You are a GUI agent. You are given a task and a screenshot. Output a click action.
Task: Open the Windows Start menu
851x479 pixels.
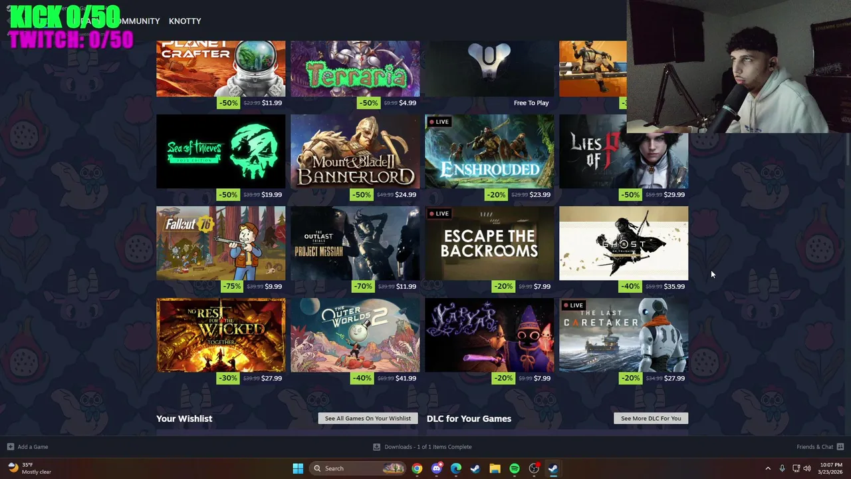pyautogui.click(x=298, y=468)
